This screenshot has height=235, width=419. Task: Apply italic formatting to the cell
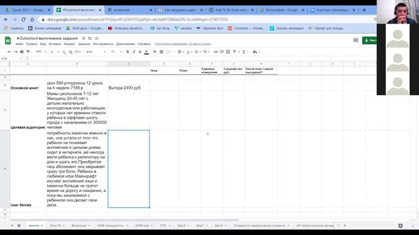134,52
